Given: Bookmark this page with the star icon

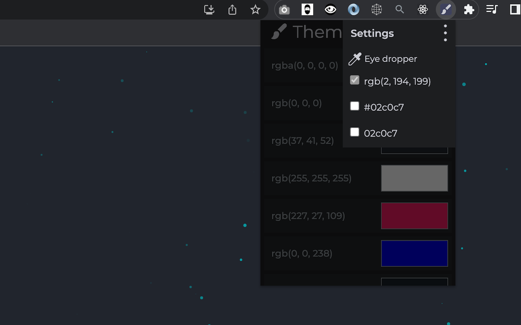Looking at the screenshot, I should point(255,10).
